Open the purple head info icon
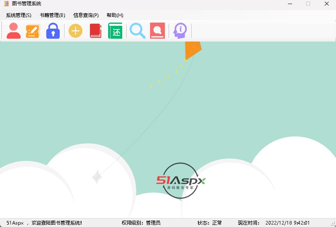 pos(180,31)
